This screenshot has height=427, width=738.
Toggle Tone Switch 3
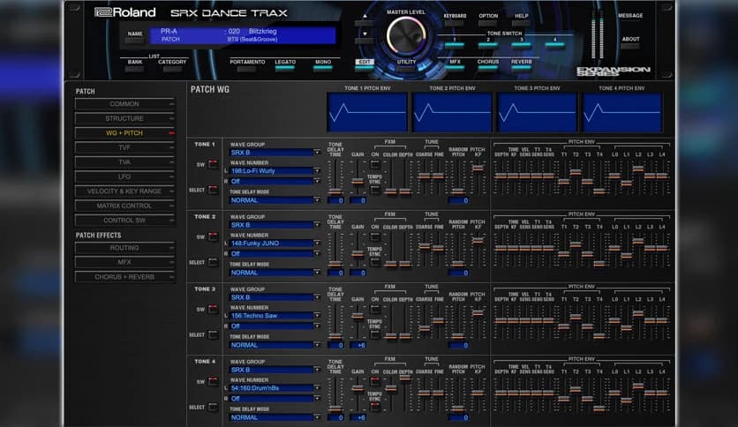pyautogui.click(x=522, y=46)
